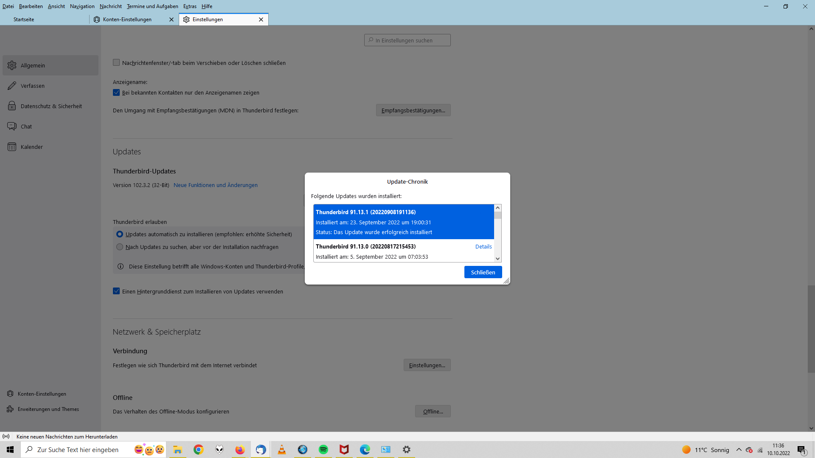The height and width of the screenshot is (458, 815).
Task: Toggle Hintergrunddienst für Updates checkbox
Action: (x=116, y=291)
